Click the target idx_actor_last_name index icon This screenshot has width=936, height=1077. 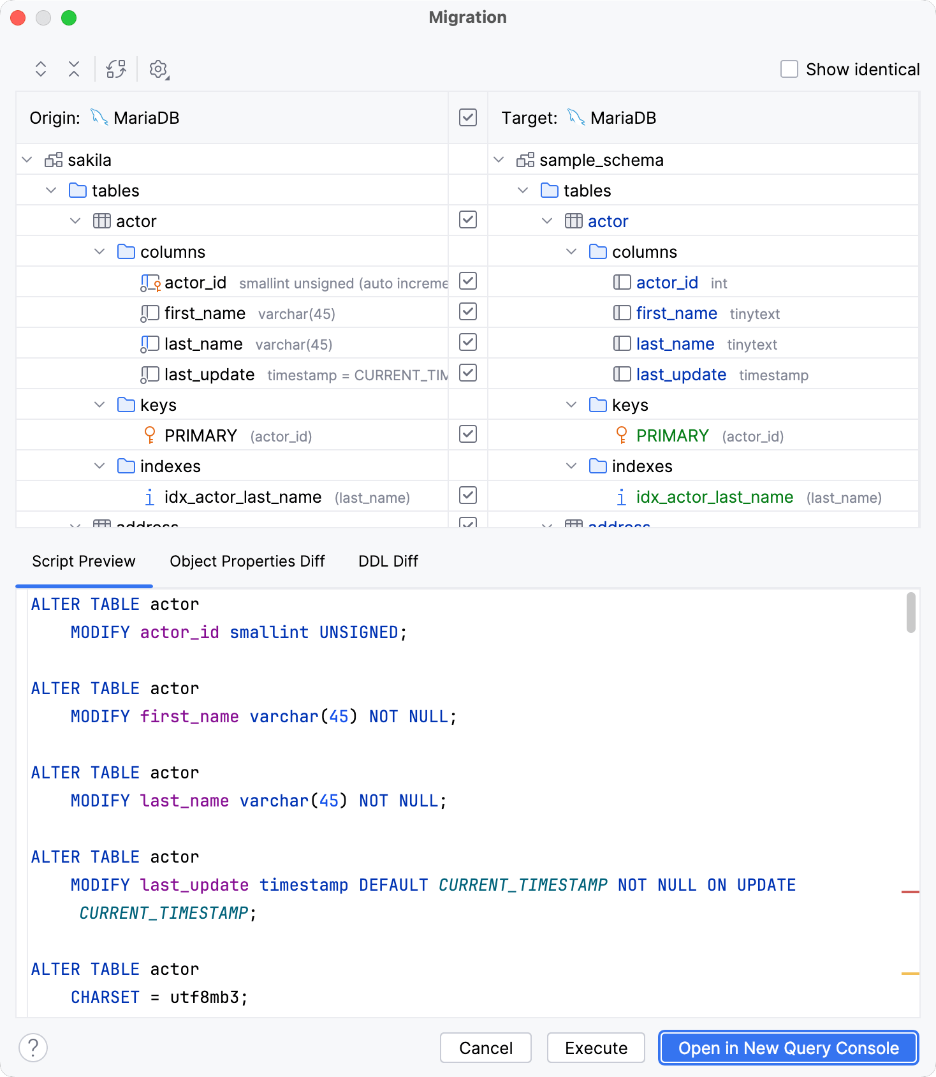(x=621, y=497)
